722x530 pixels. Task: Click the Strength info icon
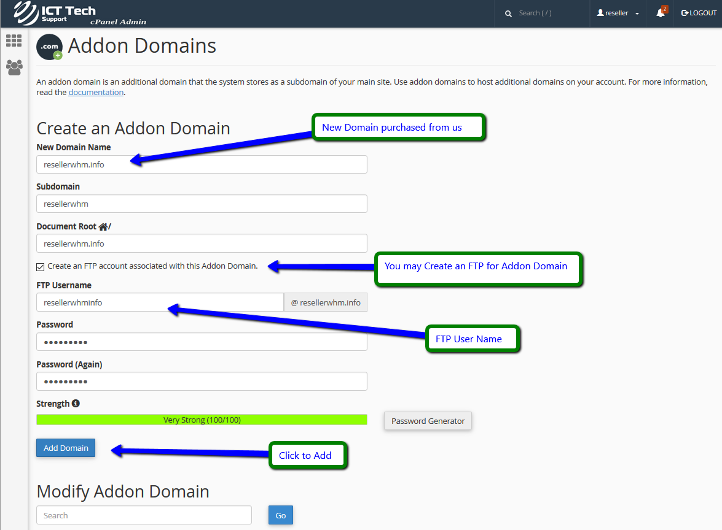pyautogui.click(x=76, y=404)
